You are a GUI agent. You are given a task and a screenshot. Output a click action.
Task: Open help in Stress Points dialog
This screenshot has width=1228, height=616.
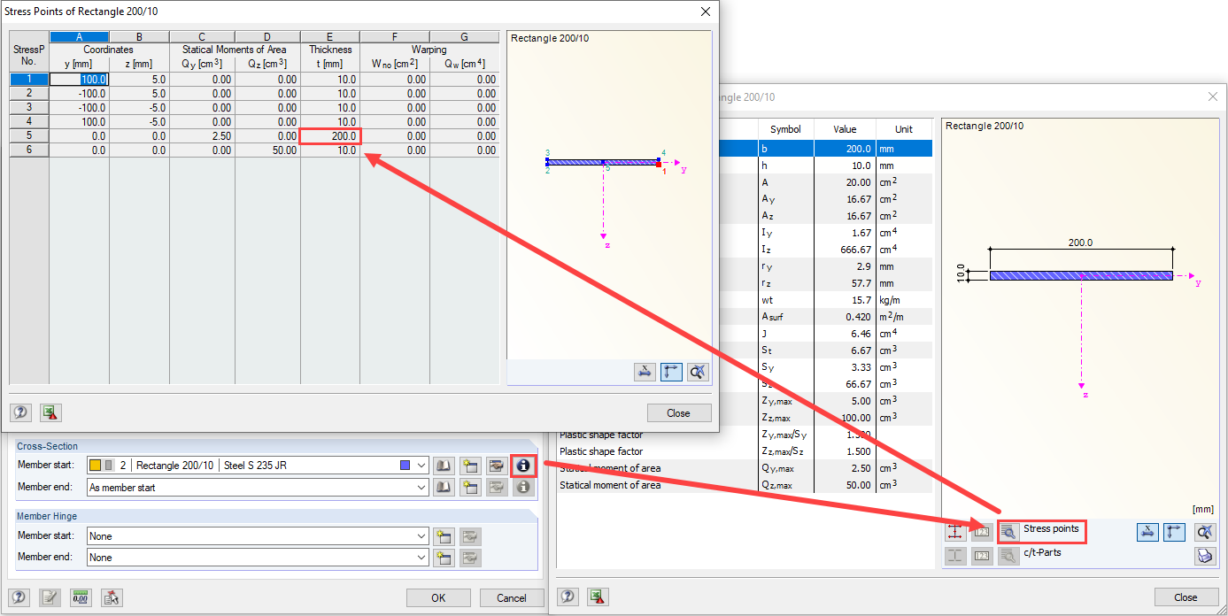19,412
